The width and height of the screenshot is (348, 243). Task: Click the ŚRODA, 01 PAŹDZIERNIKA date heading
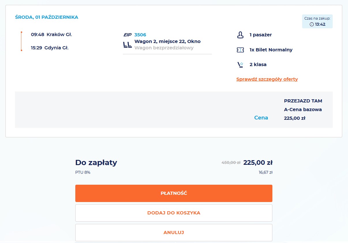[x=46, y=17]
